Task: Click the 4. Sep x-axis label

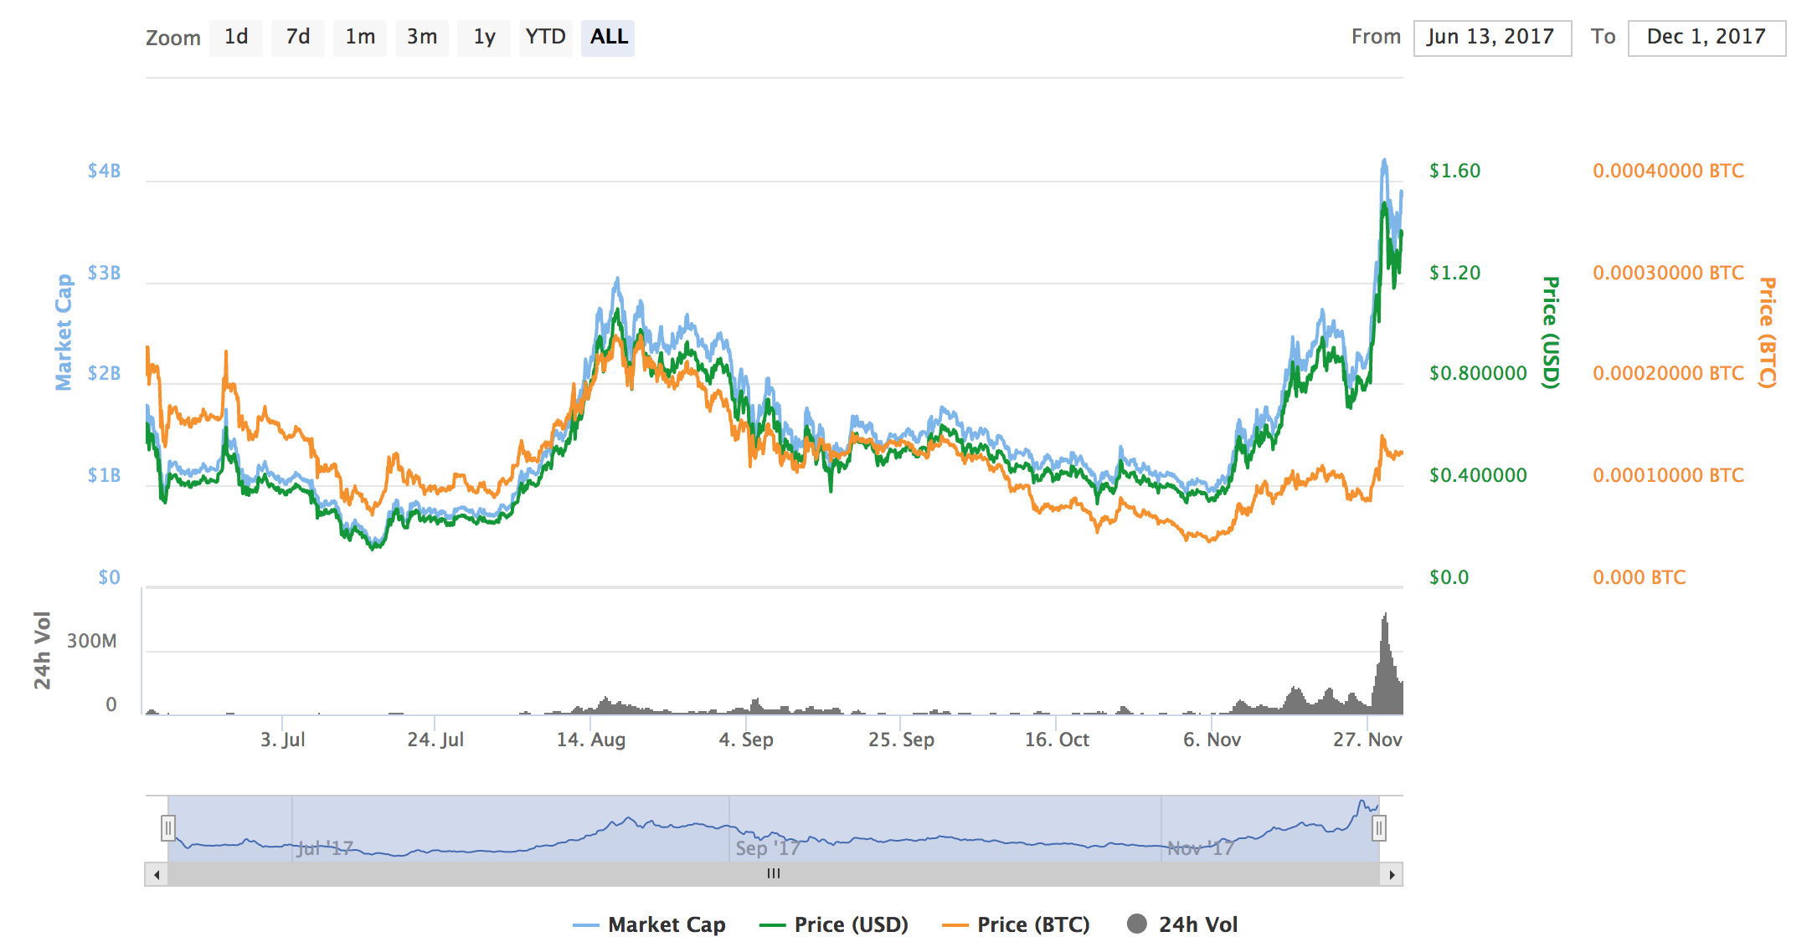Action: 746,740
